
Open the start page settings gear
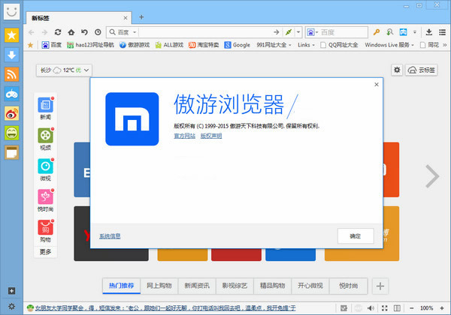(x=397, y=70)
